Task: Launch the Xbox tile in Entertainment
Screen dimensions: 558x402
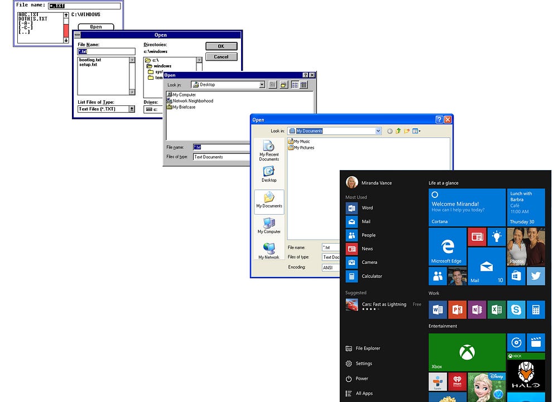Action: tap(466, 352)
